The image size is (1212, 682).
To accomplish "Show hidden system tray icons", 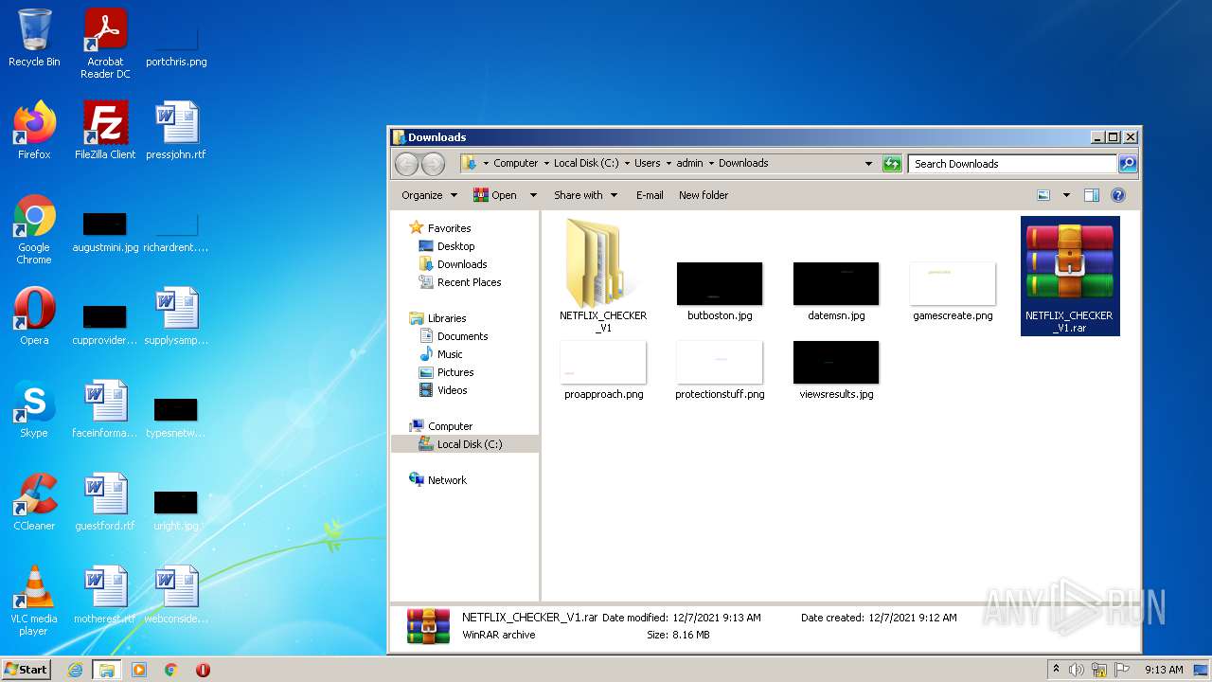I will click(x=1056, y=670).
